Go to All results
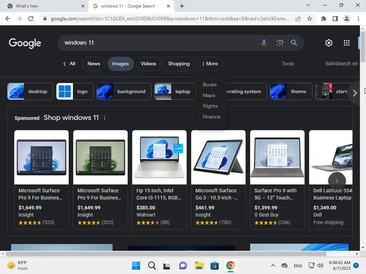366x274 pixels. click(69, 64)
